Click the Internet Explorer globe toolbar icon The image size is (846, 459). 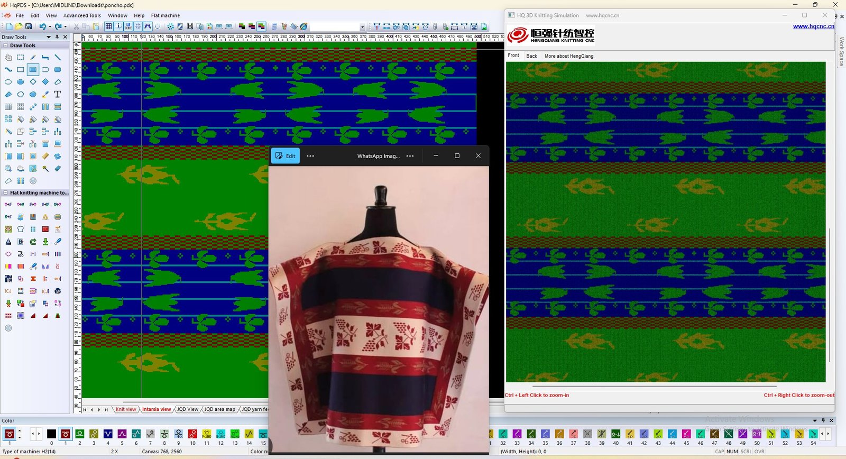coord(304,26)
